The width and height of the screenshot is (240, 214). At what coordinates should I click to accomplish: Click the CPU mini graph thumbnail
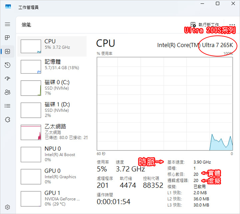pos(31,46)
